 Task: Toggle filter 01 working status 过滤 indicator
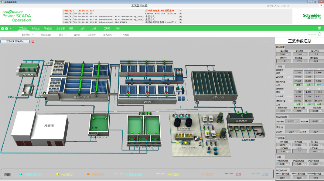click(x=298, y=85)
